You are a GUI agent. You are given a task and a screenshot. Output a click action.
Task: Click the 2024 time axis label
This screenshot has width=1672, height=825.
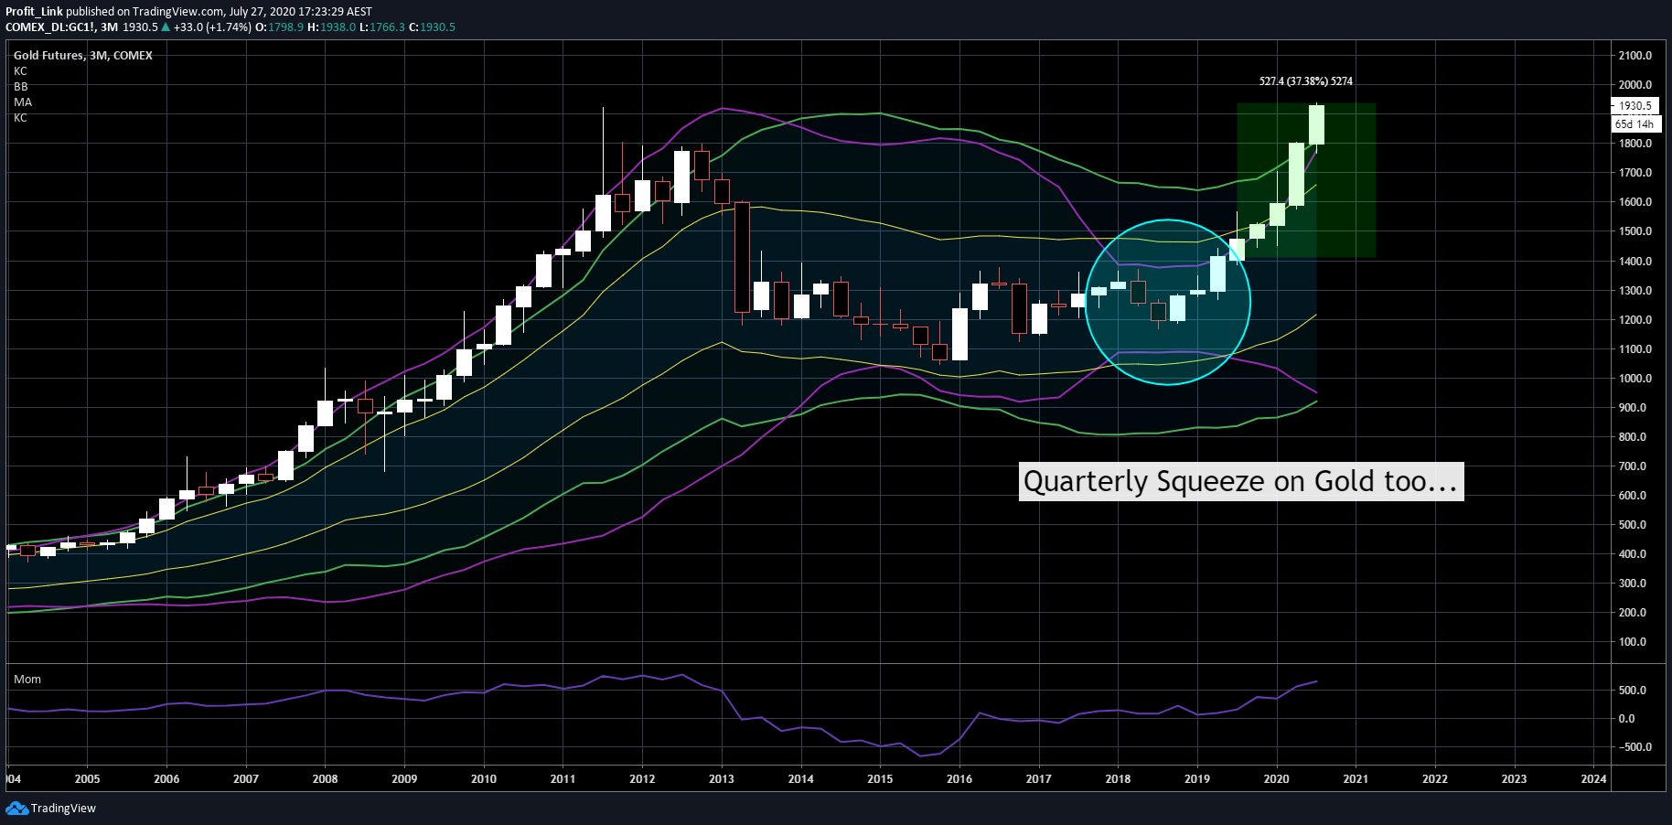(1593, 779)
